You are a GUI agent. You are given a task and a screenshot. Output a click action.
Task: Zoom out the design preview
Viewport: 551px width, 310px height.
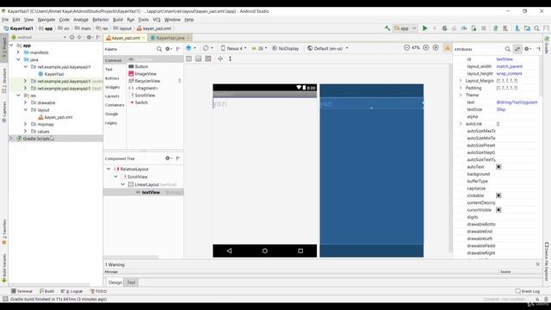pyautogui.click(x=406, y=47)
